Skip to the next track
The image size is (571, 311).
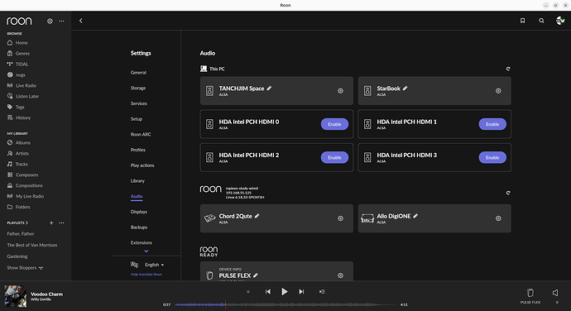point(301,292)
